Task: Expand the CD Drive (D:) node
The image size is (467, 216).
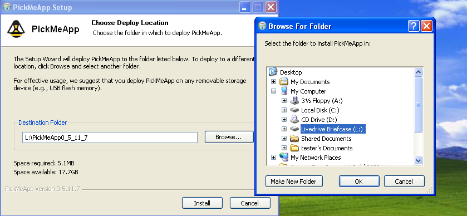Action: [284, 120]
